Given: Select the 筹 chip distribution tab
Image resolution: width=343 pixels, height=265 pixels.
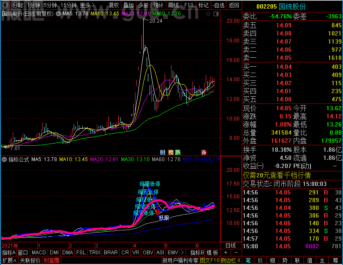Looking at the screenshot, I should 335,260.
